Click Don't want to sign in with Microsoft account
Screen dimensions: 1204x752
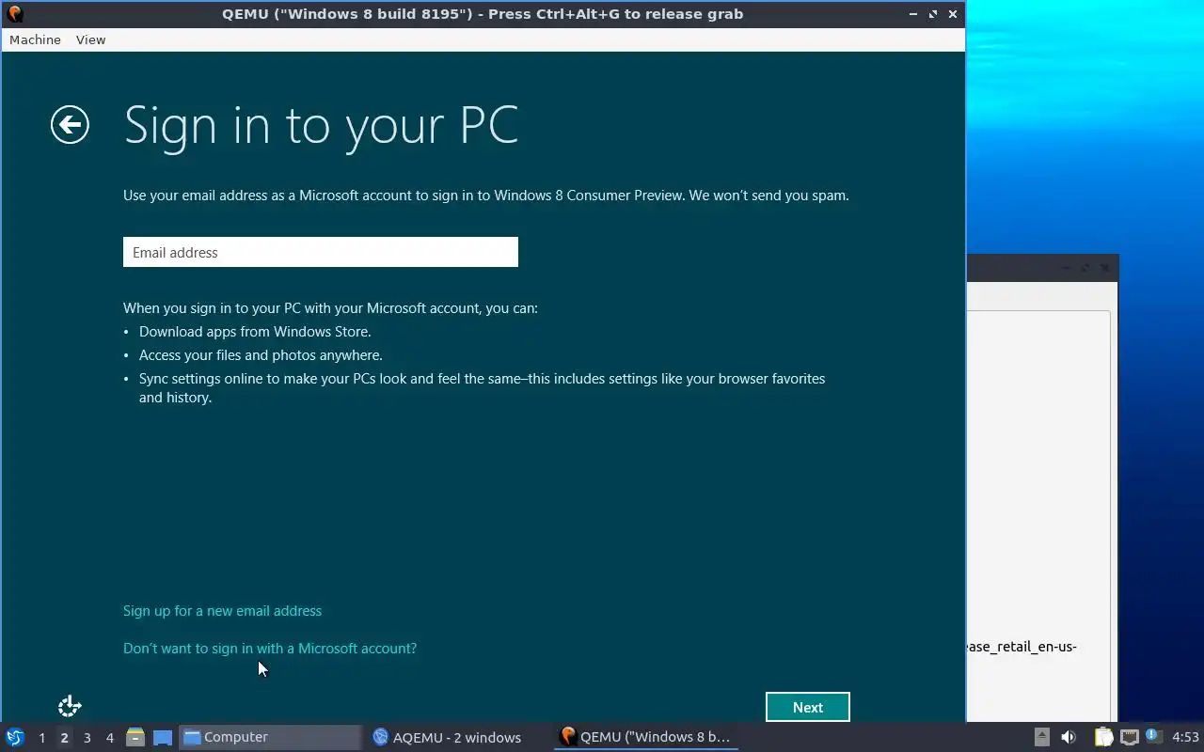[x=270, y=649]
